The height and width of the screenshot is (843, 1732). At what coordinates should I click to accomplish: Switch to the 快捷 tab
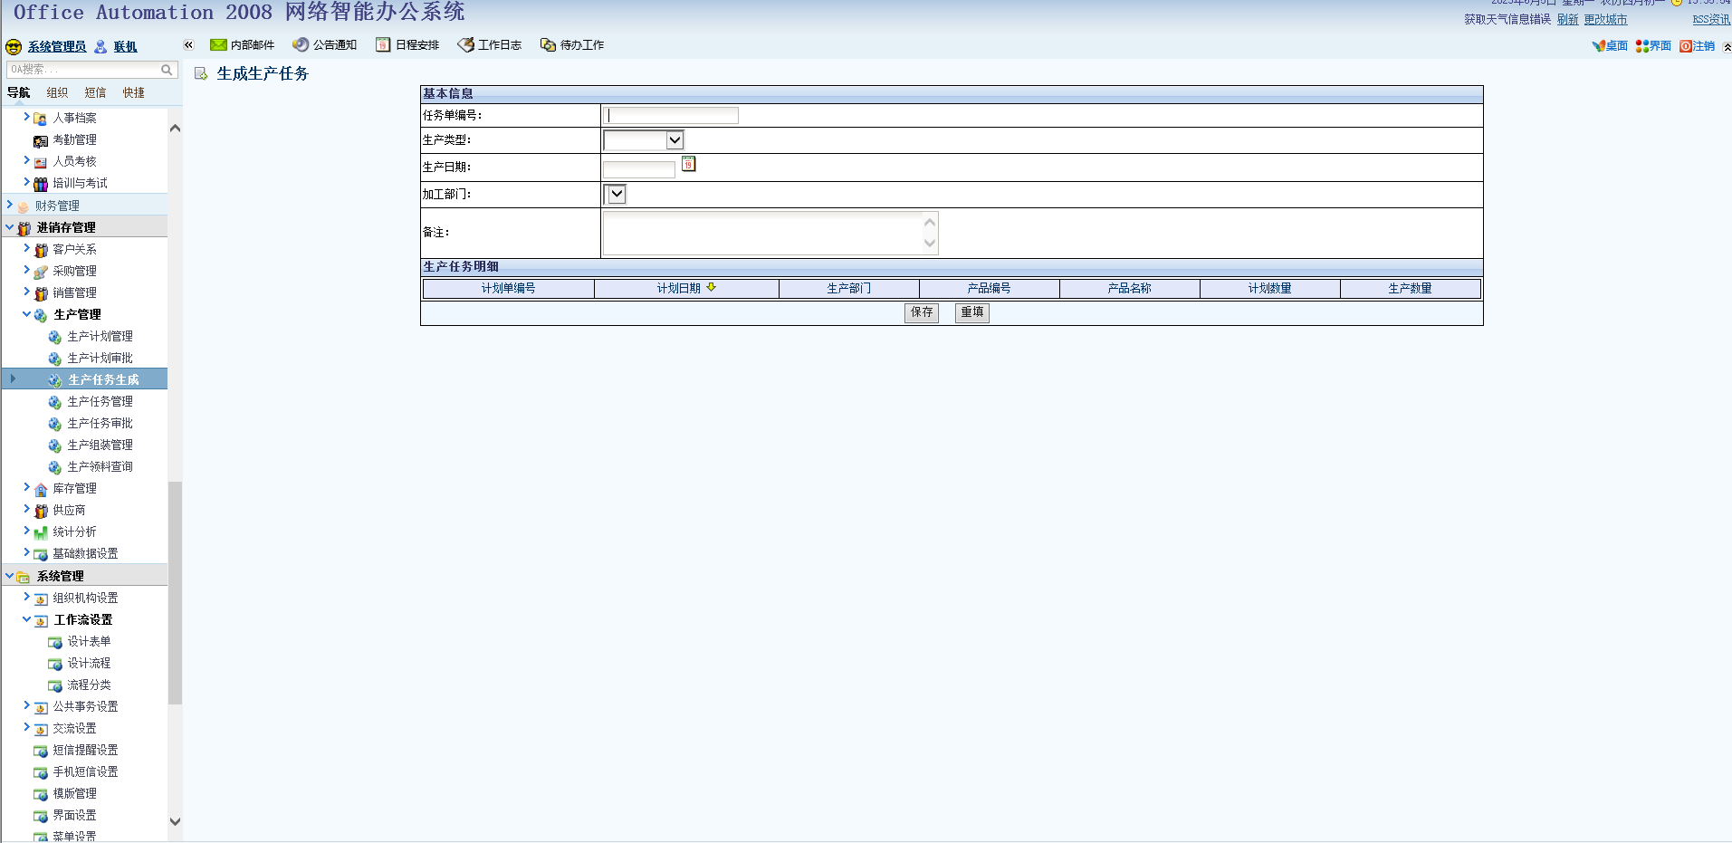(x=133, y=92)
